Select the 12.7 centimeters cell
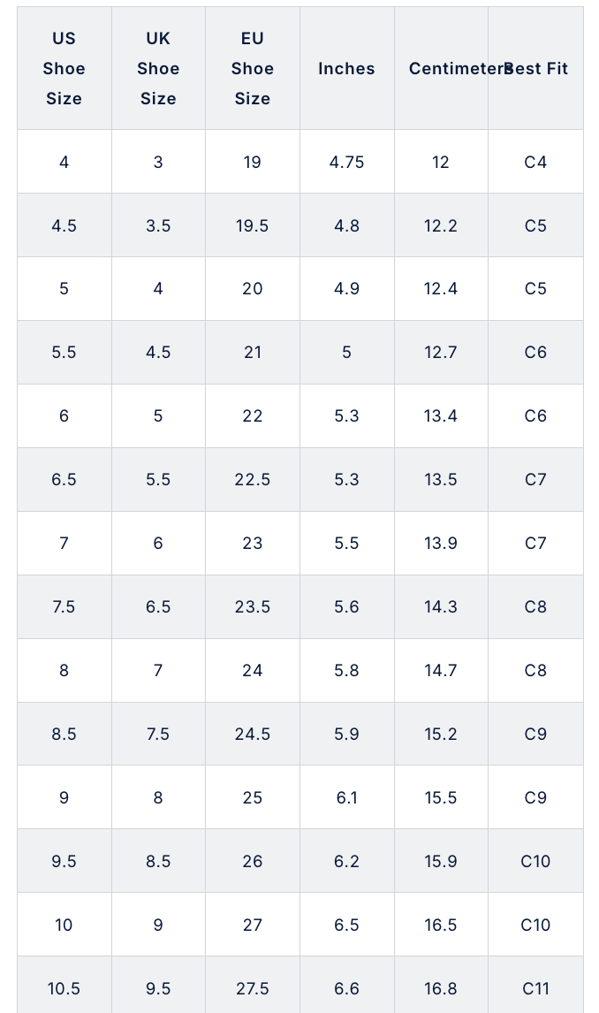The width and height of the screenshot is (599, 1013). pos(441,352)
